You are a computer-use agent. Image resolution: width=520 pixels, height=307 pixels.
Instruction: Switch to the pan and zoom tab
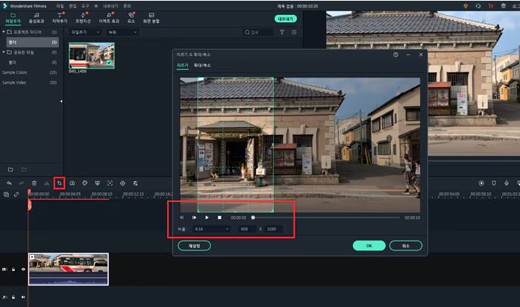tap(202, 66)
